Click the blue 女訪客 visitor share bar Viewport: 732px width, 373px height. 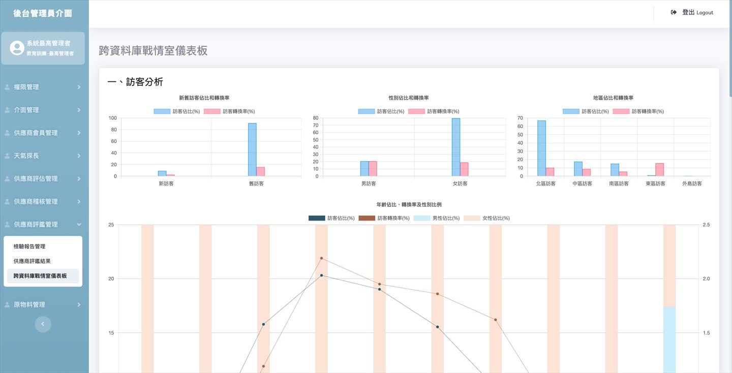point(456,147)
